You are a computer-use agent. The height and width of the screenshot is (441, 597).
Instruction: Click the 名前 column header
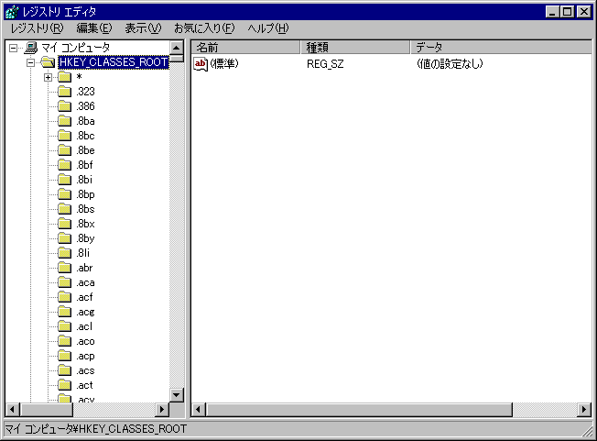click(x=245, y=47)
